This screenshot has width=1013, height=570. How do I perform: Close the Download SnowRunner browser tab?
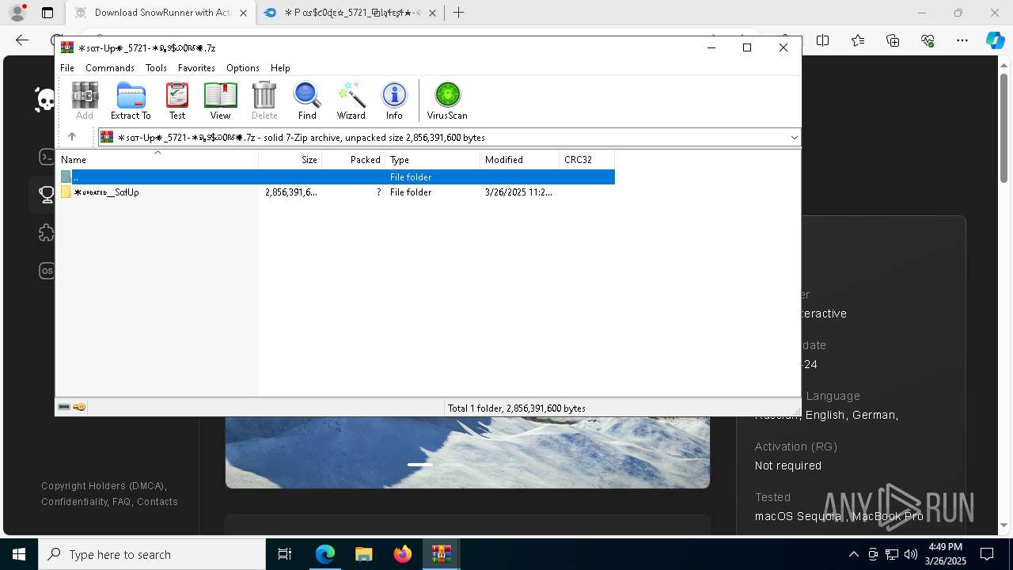click(243, 13)
